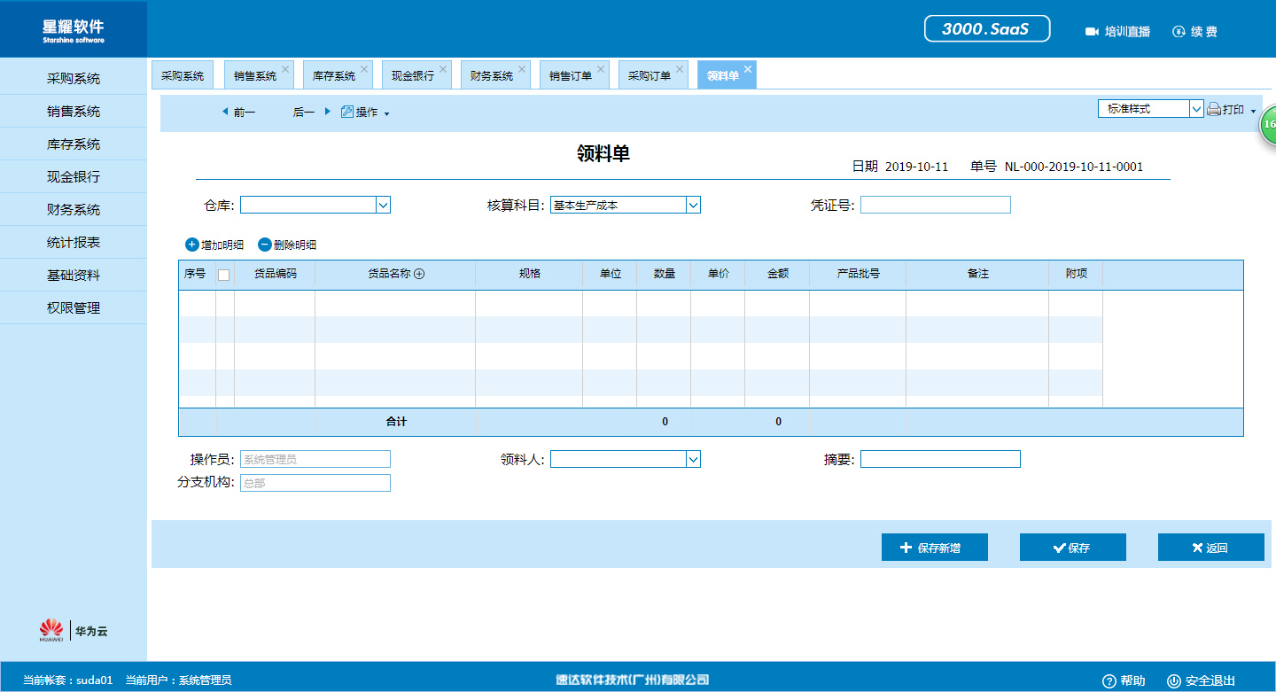Click the 操作 edit icon
The width and height of the screenshot is (1276, 692).
pyautogui.click(x=346, y=112)
